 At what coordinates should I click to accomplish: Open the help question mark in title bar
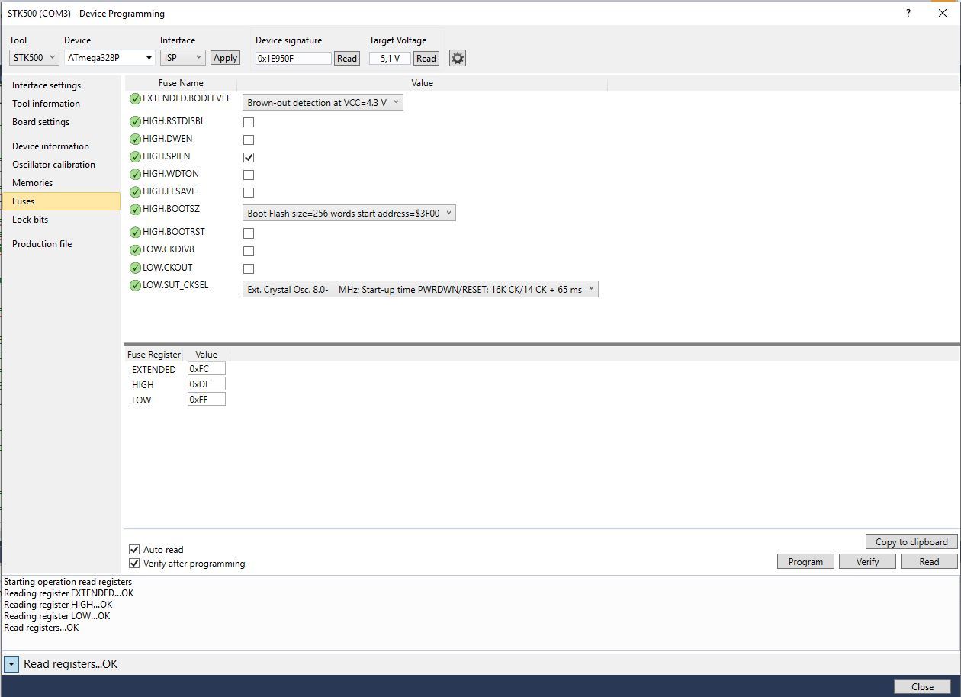(x=908, y=13)
